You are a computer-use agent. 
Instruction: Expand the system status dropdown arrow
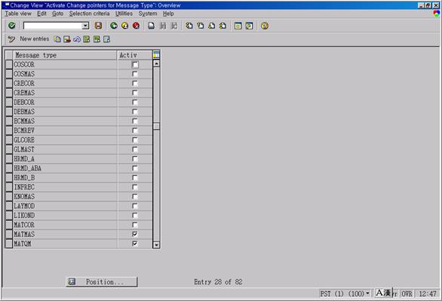pyautogui.click(x=367, y=293)
